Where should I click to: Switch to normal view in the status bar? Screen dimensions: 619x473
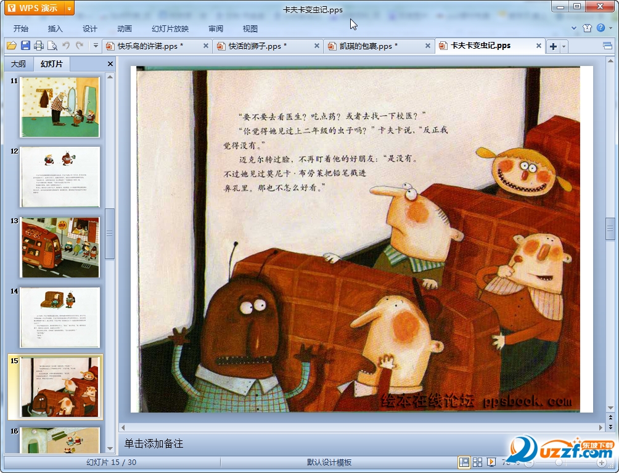tap(464, 463)
